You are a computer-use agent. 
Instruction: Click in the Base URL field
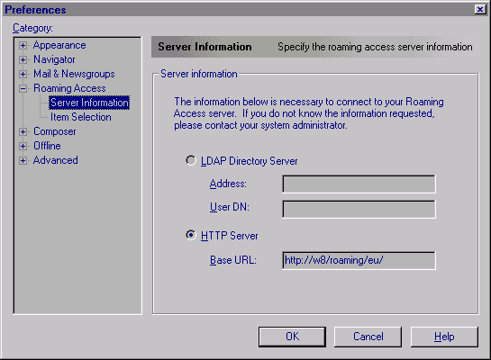pos(359,260)
